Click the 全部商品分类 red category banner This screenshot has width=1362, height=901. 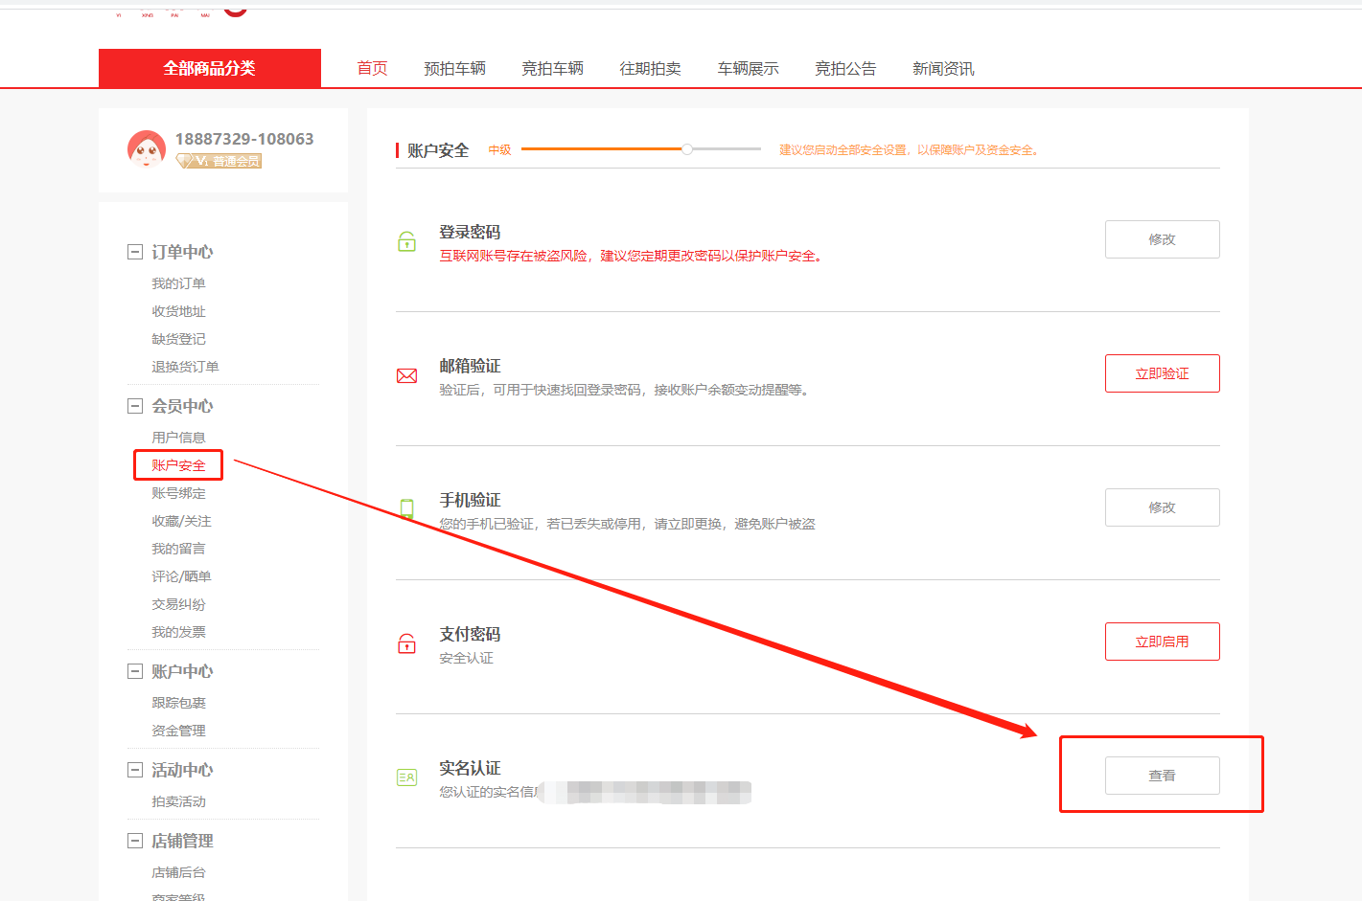[x=209, y=69]
